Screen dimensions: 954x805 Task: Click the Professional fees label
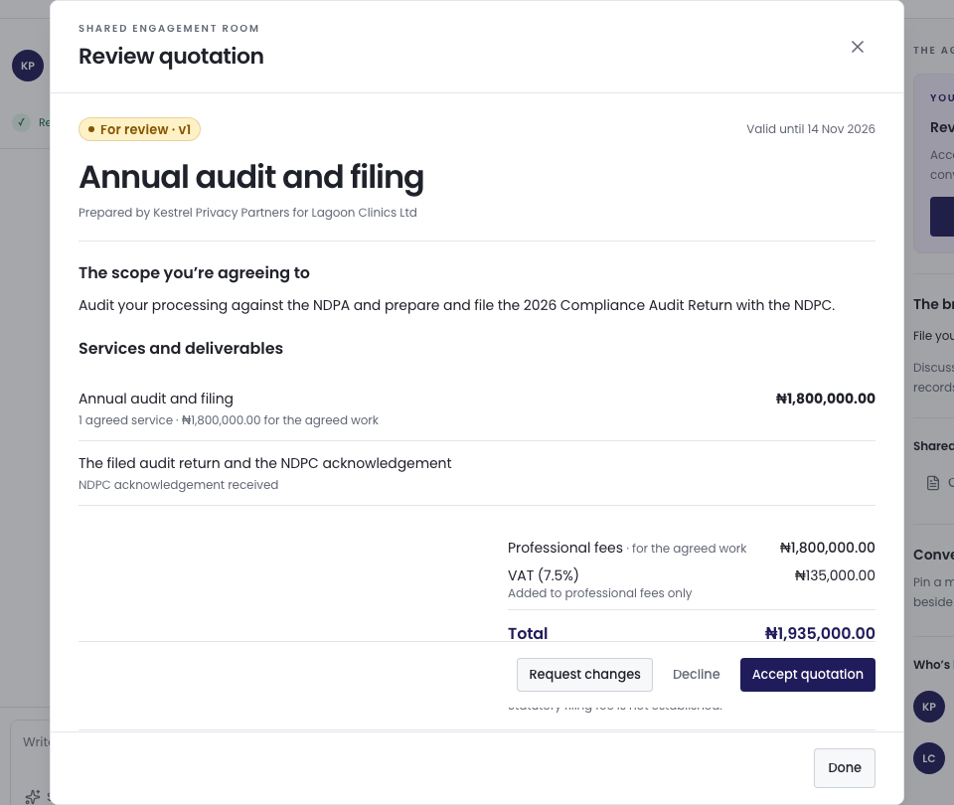coord(565,548)
